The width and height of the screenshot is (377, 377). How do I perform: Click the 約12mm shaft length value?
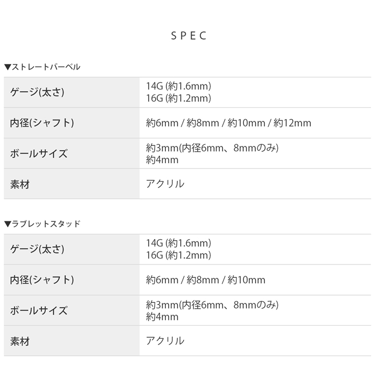292,123
